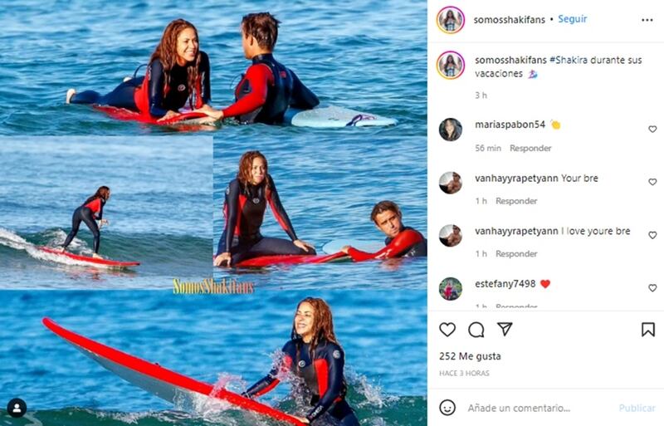Open the comment bubble icon
Screen dimensions: 664x426
(476, 330)
